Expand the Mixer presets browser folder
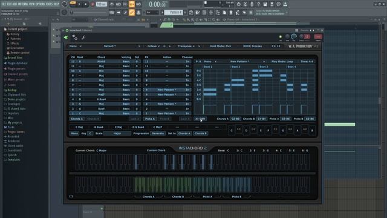 16,79
